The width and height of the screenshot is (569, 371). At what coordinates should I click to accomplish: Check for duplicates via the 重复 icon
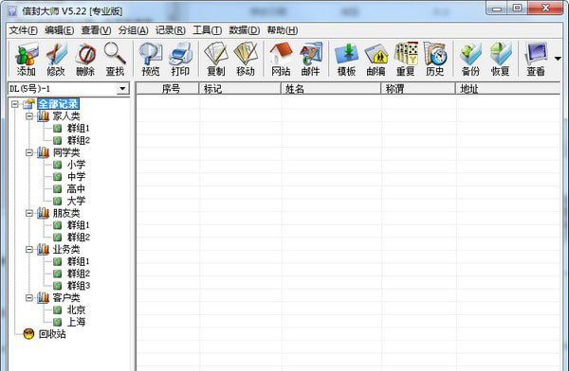pyautogui.click(x=406, y=60)
